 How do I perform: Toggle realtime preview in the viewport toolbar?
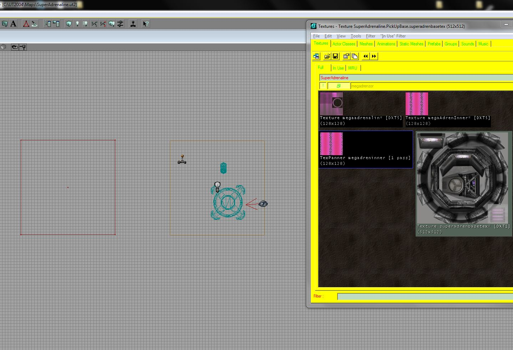pyautogui.click(x=14, y=47)
